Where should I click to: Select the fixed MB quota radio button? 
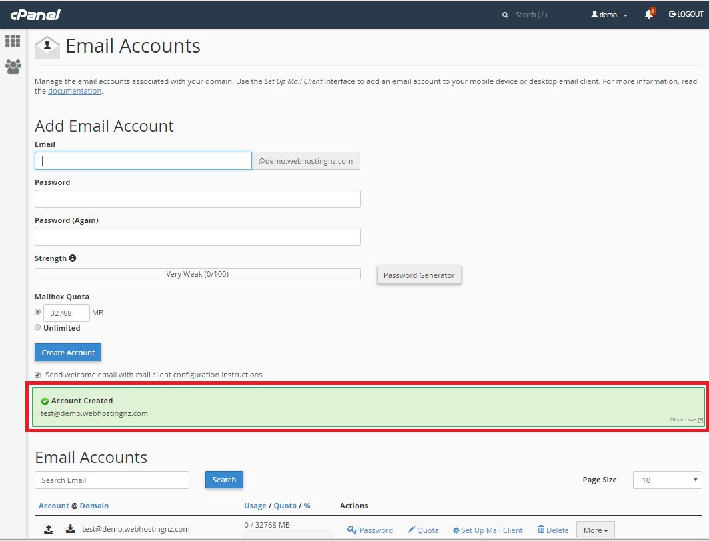pyautogui.click(x=37, y=311)
